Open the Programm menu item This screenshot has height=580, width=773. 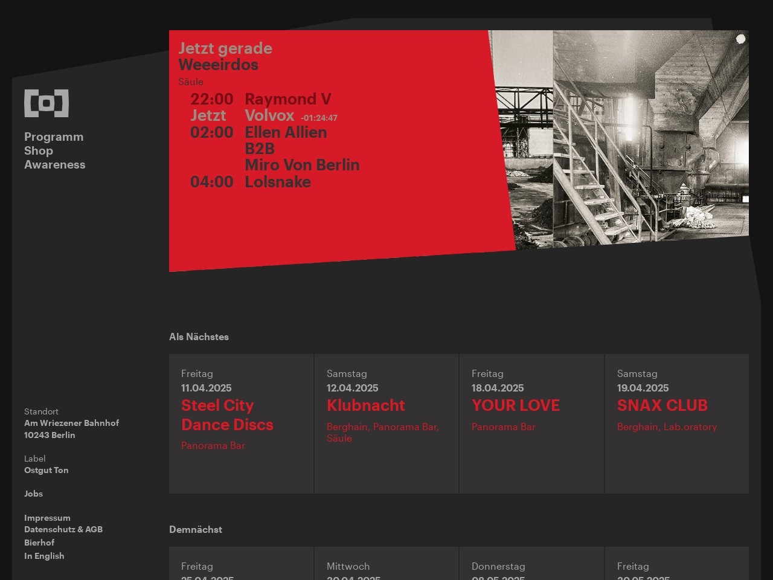click(x=54, y=137)
